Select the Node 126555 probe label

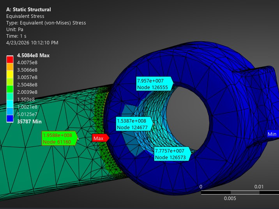click(154, 84)
